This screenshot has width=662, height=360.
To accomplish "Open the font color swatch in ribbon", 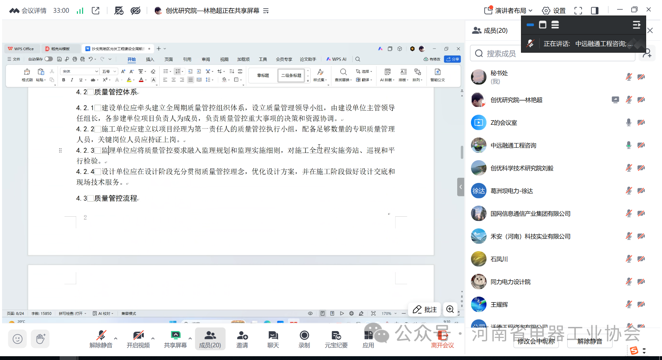I will [x=141, y=80].
